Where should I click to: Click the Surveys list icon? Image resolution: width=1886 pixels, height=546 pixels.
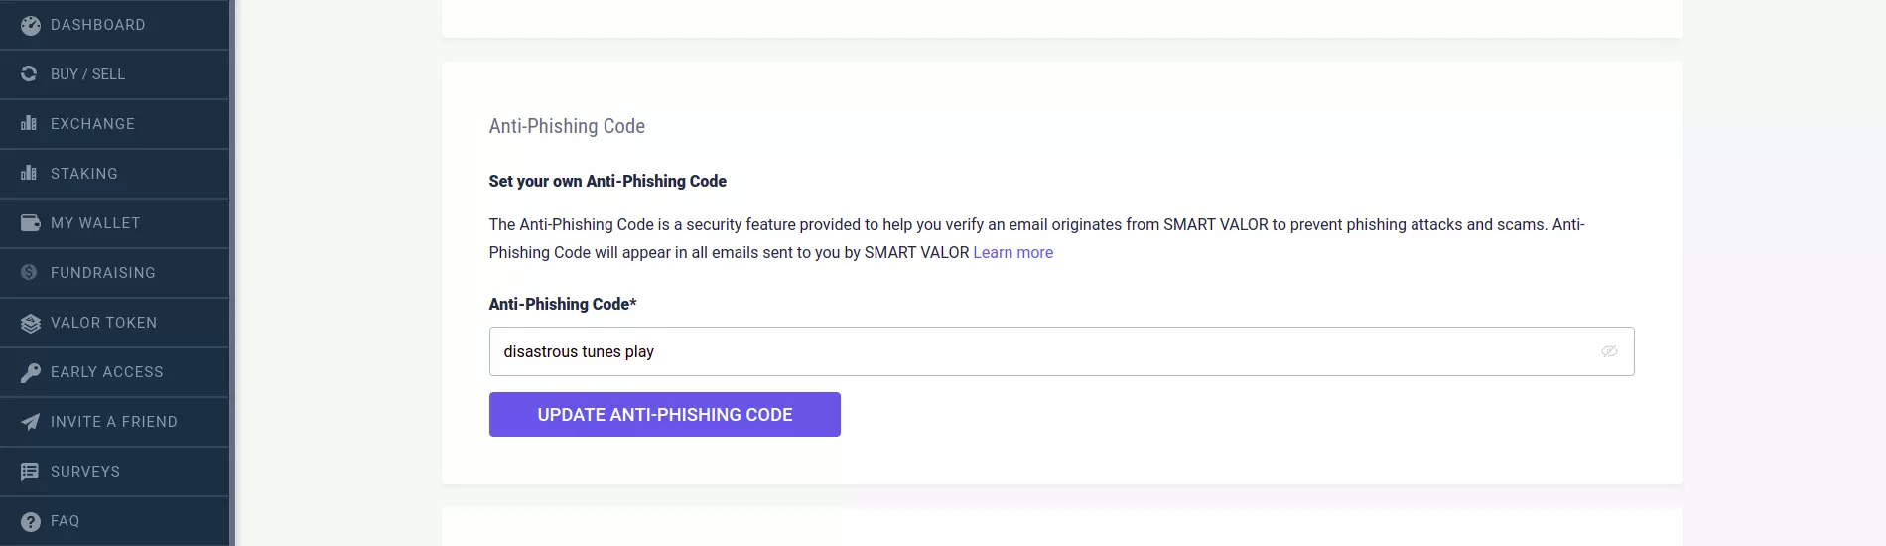click(x=30, y=472)
